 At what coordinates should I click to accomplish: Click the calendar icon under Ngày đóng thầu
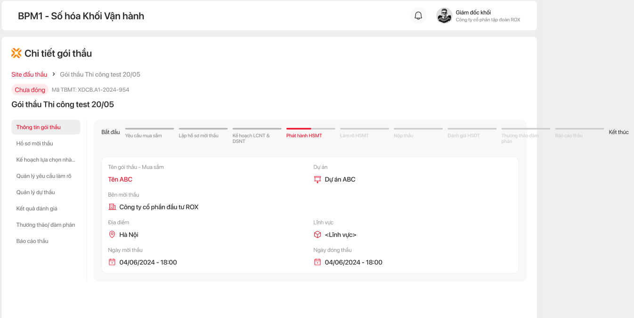(x=317, y=262)
